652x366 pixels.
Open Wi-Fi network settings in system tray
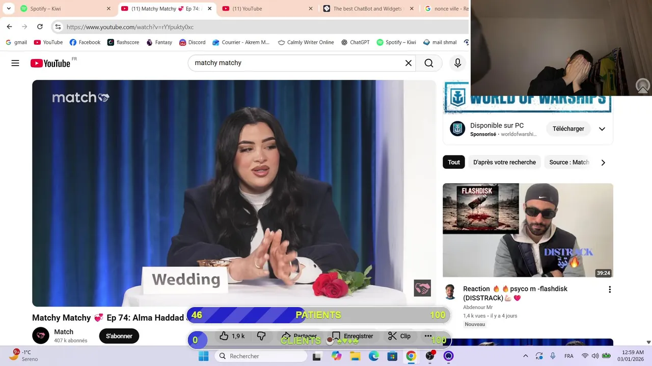[585, 356]
